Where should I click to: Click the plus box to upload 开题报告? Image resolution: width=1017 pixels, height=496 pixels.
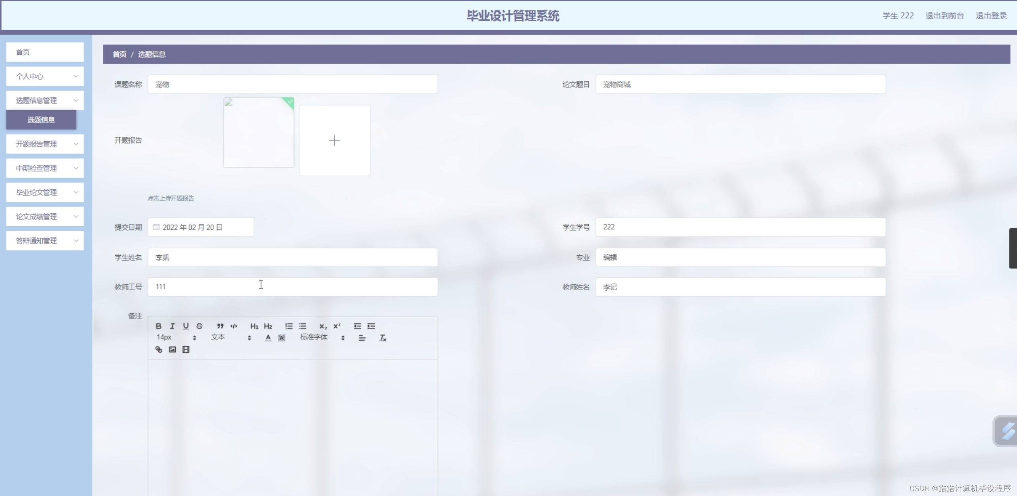(x=334, y=141)
